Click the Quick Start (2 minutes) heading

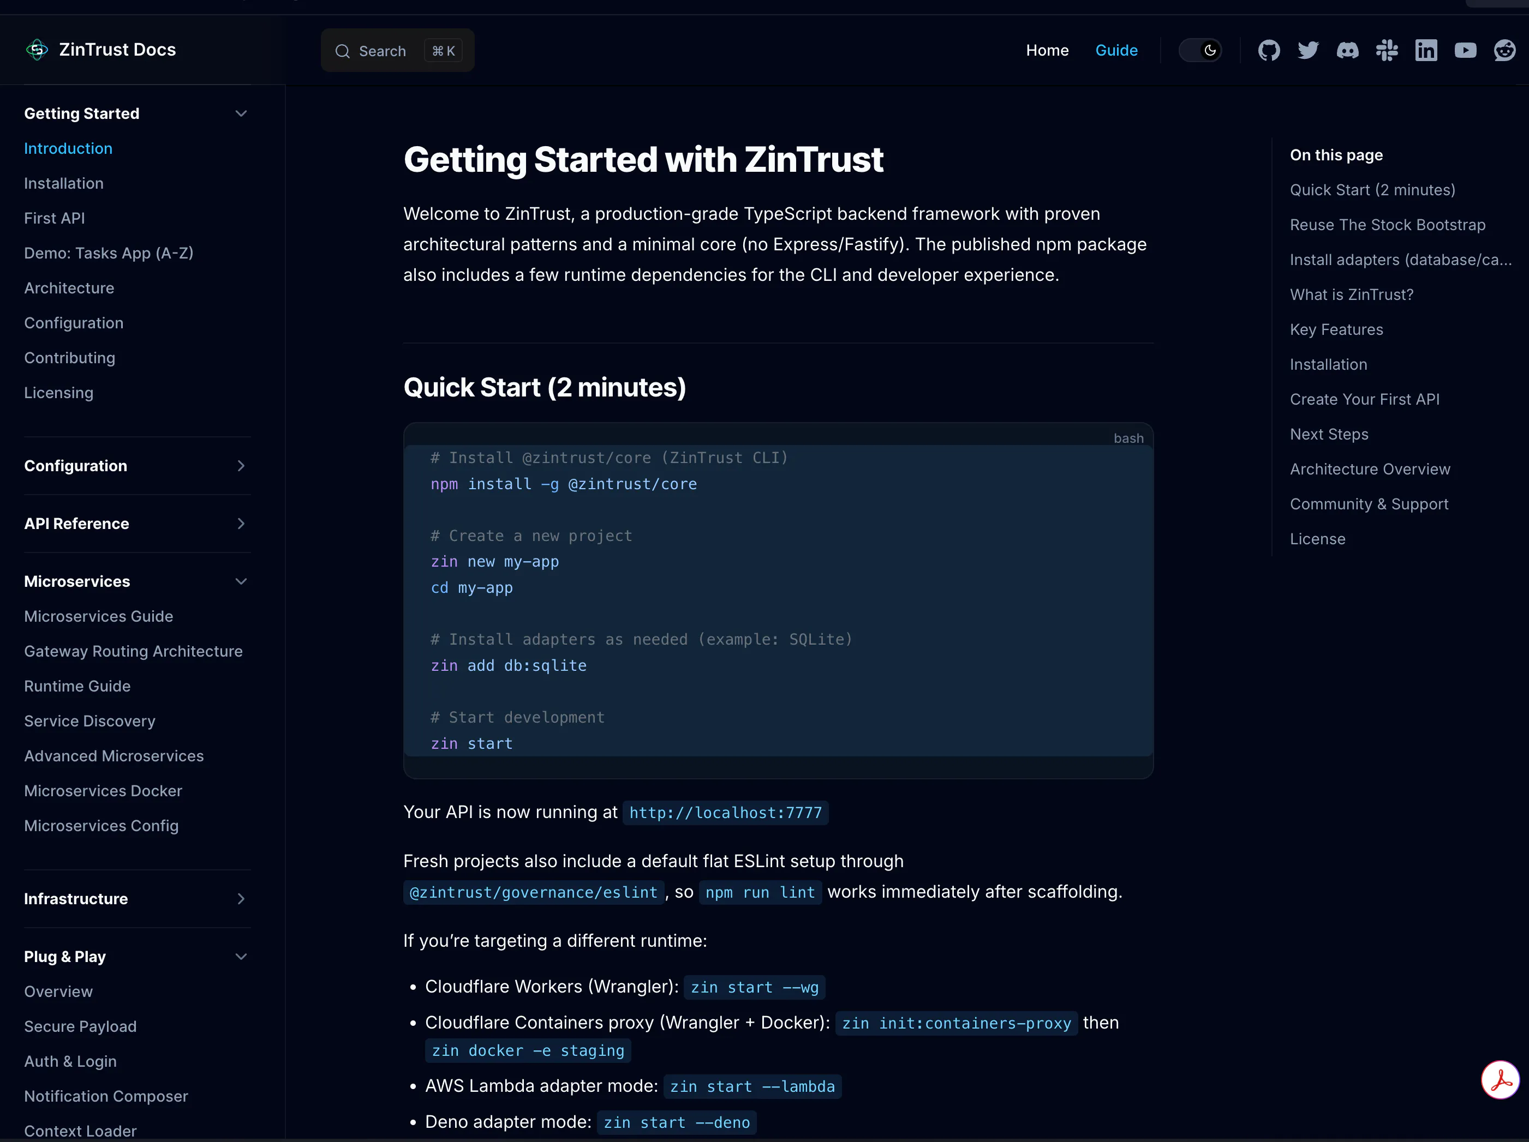545,388
